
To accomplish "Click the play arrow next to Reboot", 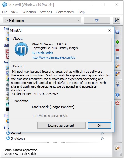I will [x=102, y=133].
